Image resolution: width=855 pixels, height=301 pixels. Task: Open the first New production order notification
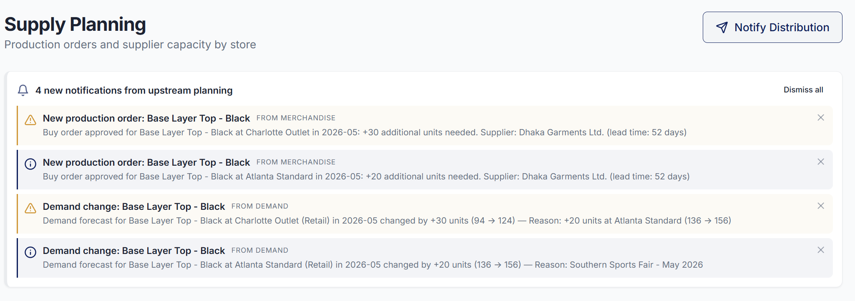tap(146, 118)
